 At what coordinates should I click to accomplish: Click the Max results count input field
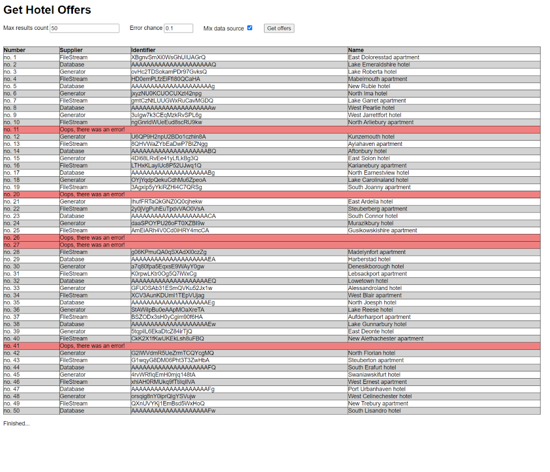[x=84, y=28]
